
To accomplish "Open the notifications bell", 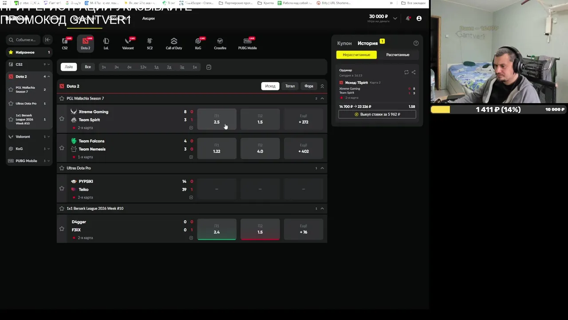I will tap(408, 18).
